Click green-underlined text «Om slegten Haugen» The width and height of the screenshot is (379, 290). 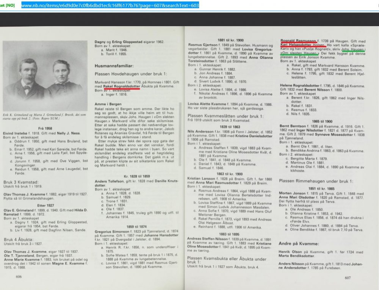299,54
